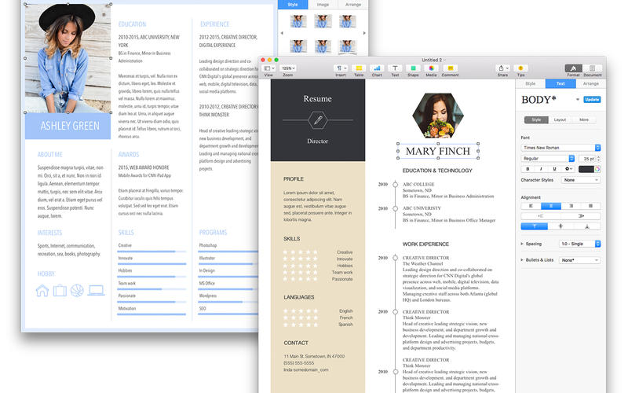Select the More segment
Image resolution: width=628 pixels, height=393 pixels.
tap(584, 120)
